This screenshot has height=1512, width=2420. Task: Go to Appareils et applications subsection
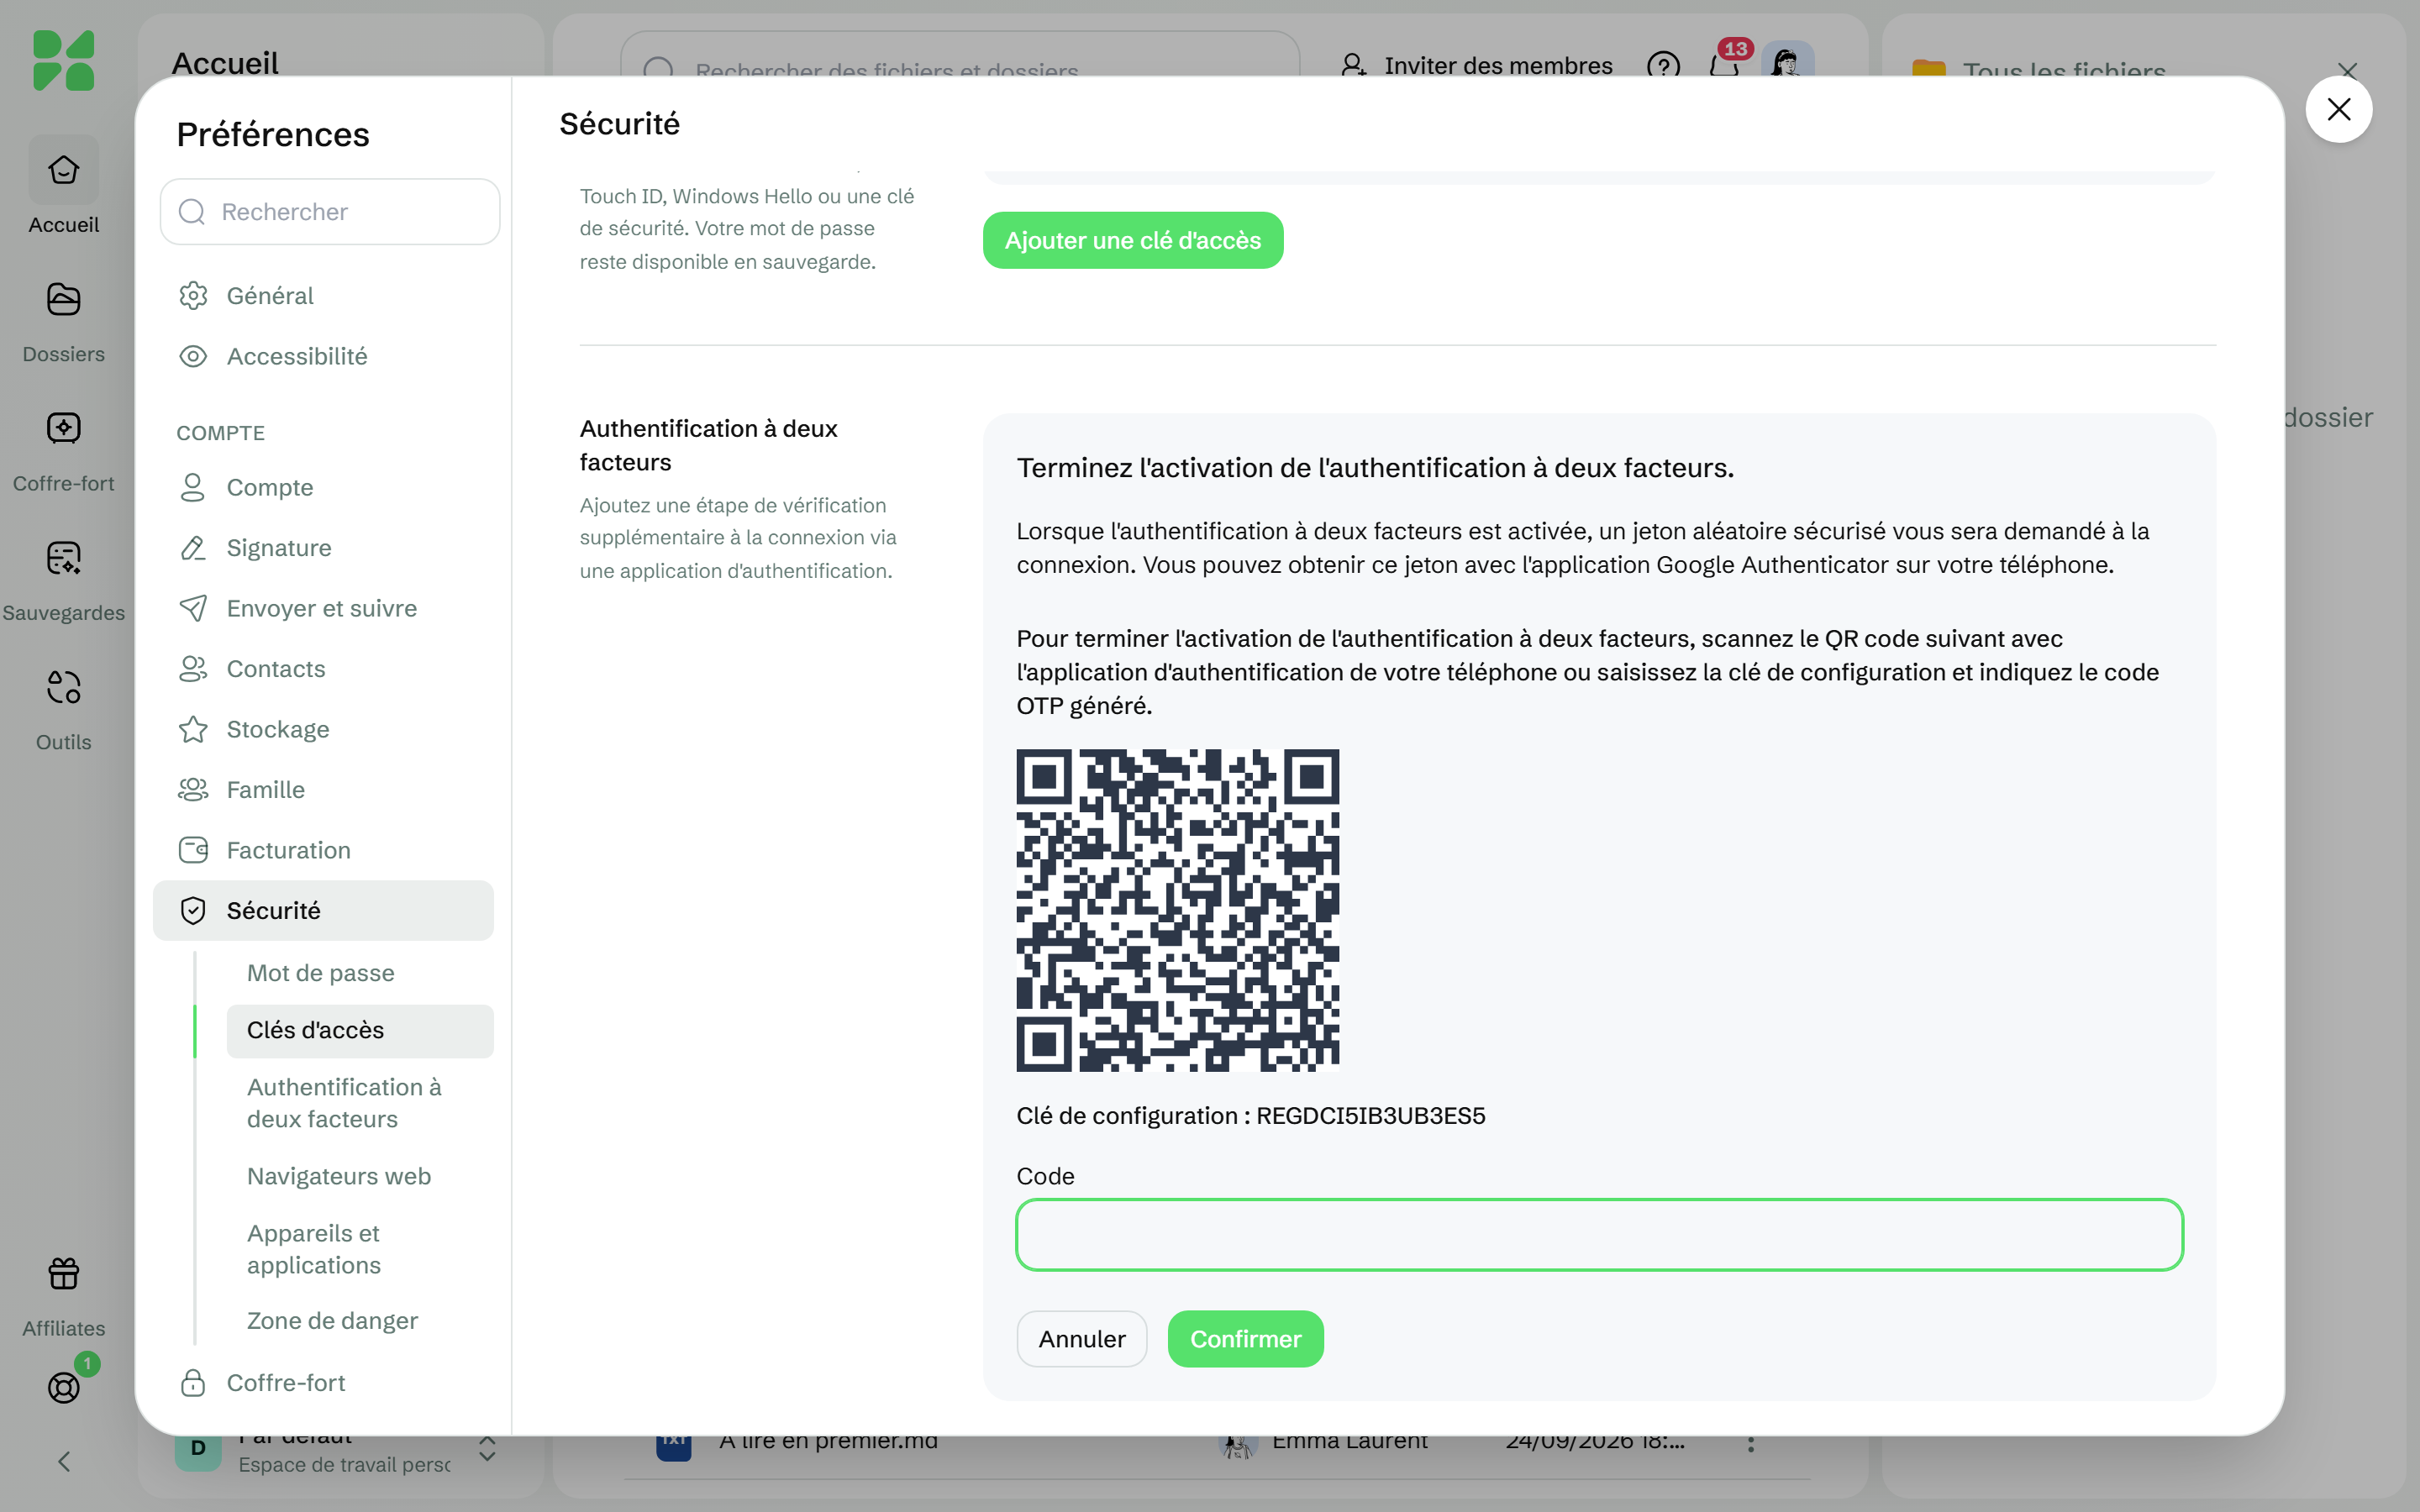pyautogui.click(x=360, y=1249)
